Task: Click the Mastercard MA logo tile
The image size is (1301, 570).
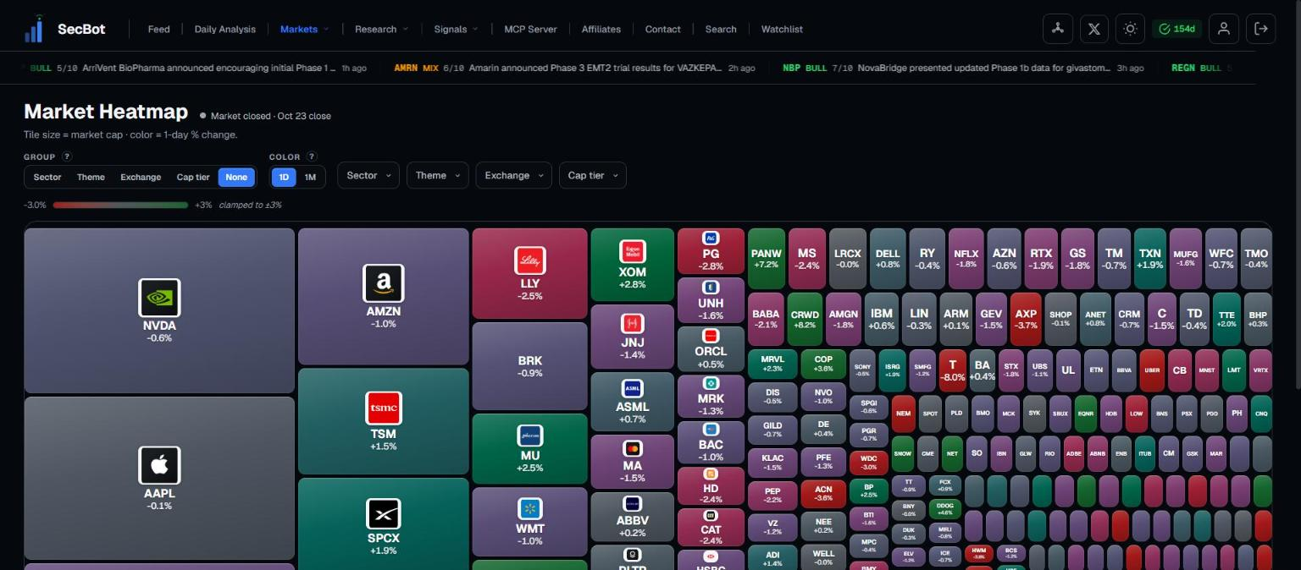Action: pyautogui.click(x=633, y=448)
